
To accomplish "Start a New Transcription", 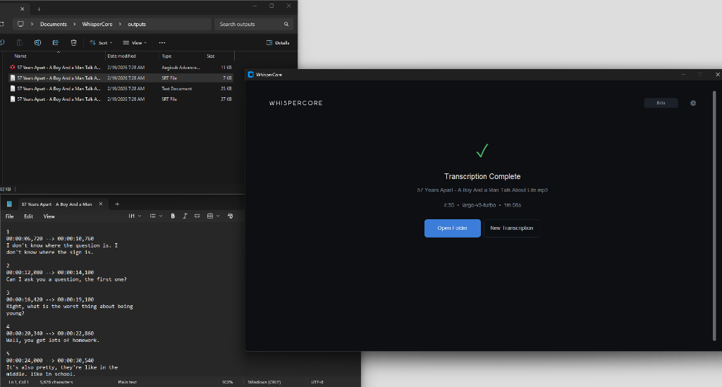I will click(511, 228).
